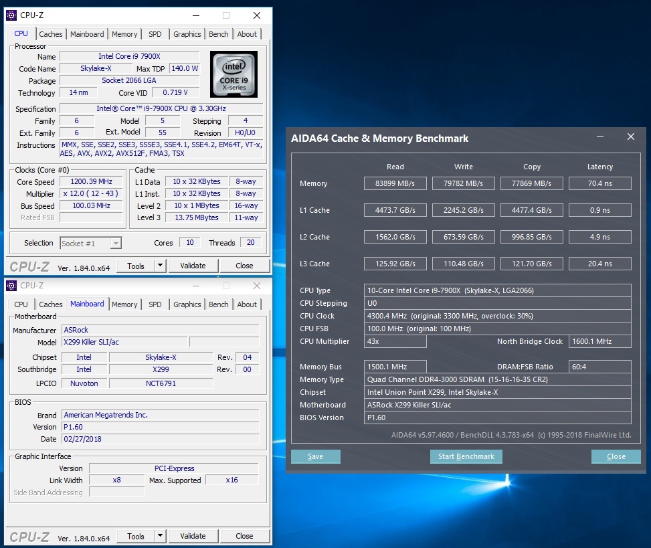This screenshot has width=651, height=548.
Task: Click Tools button in top CPU-Z window
Action: click(x=136, y=266)
